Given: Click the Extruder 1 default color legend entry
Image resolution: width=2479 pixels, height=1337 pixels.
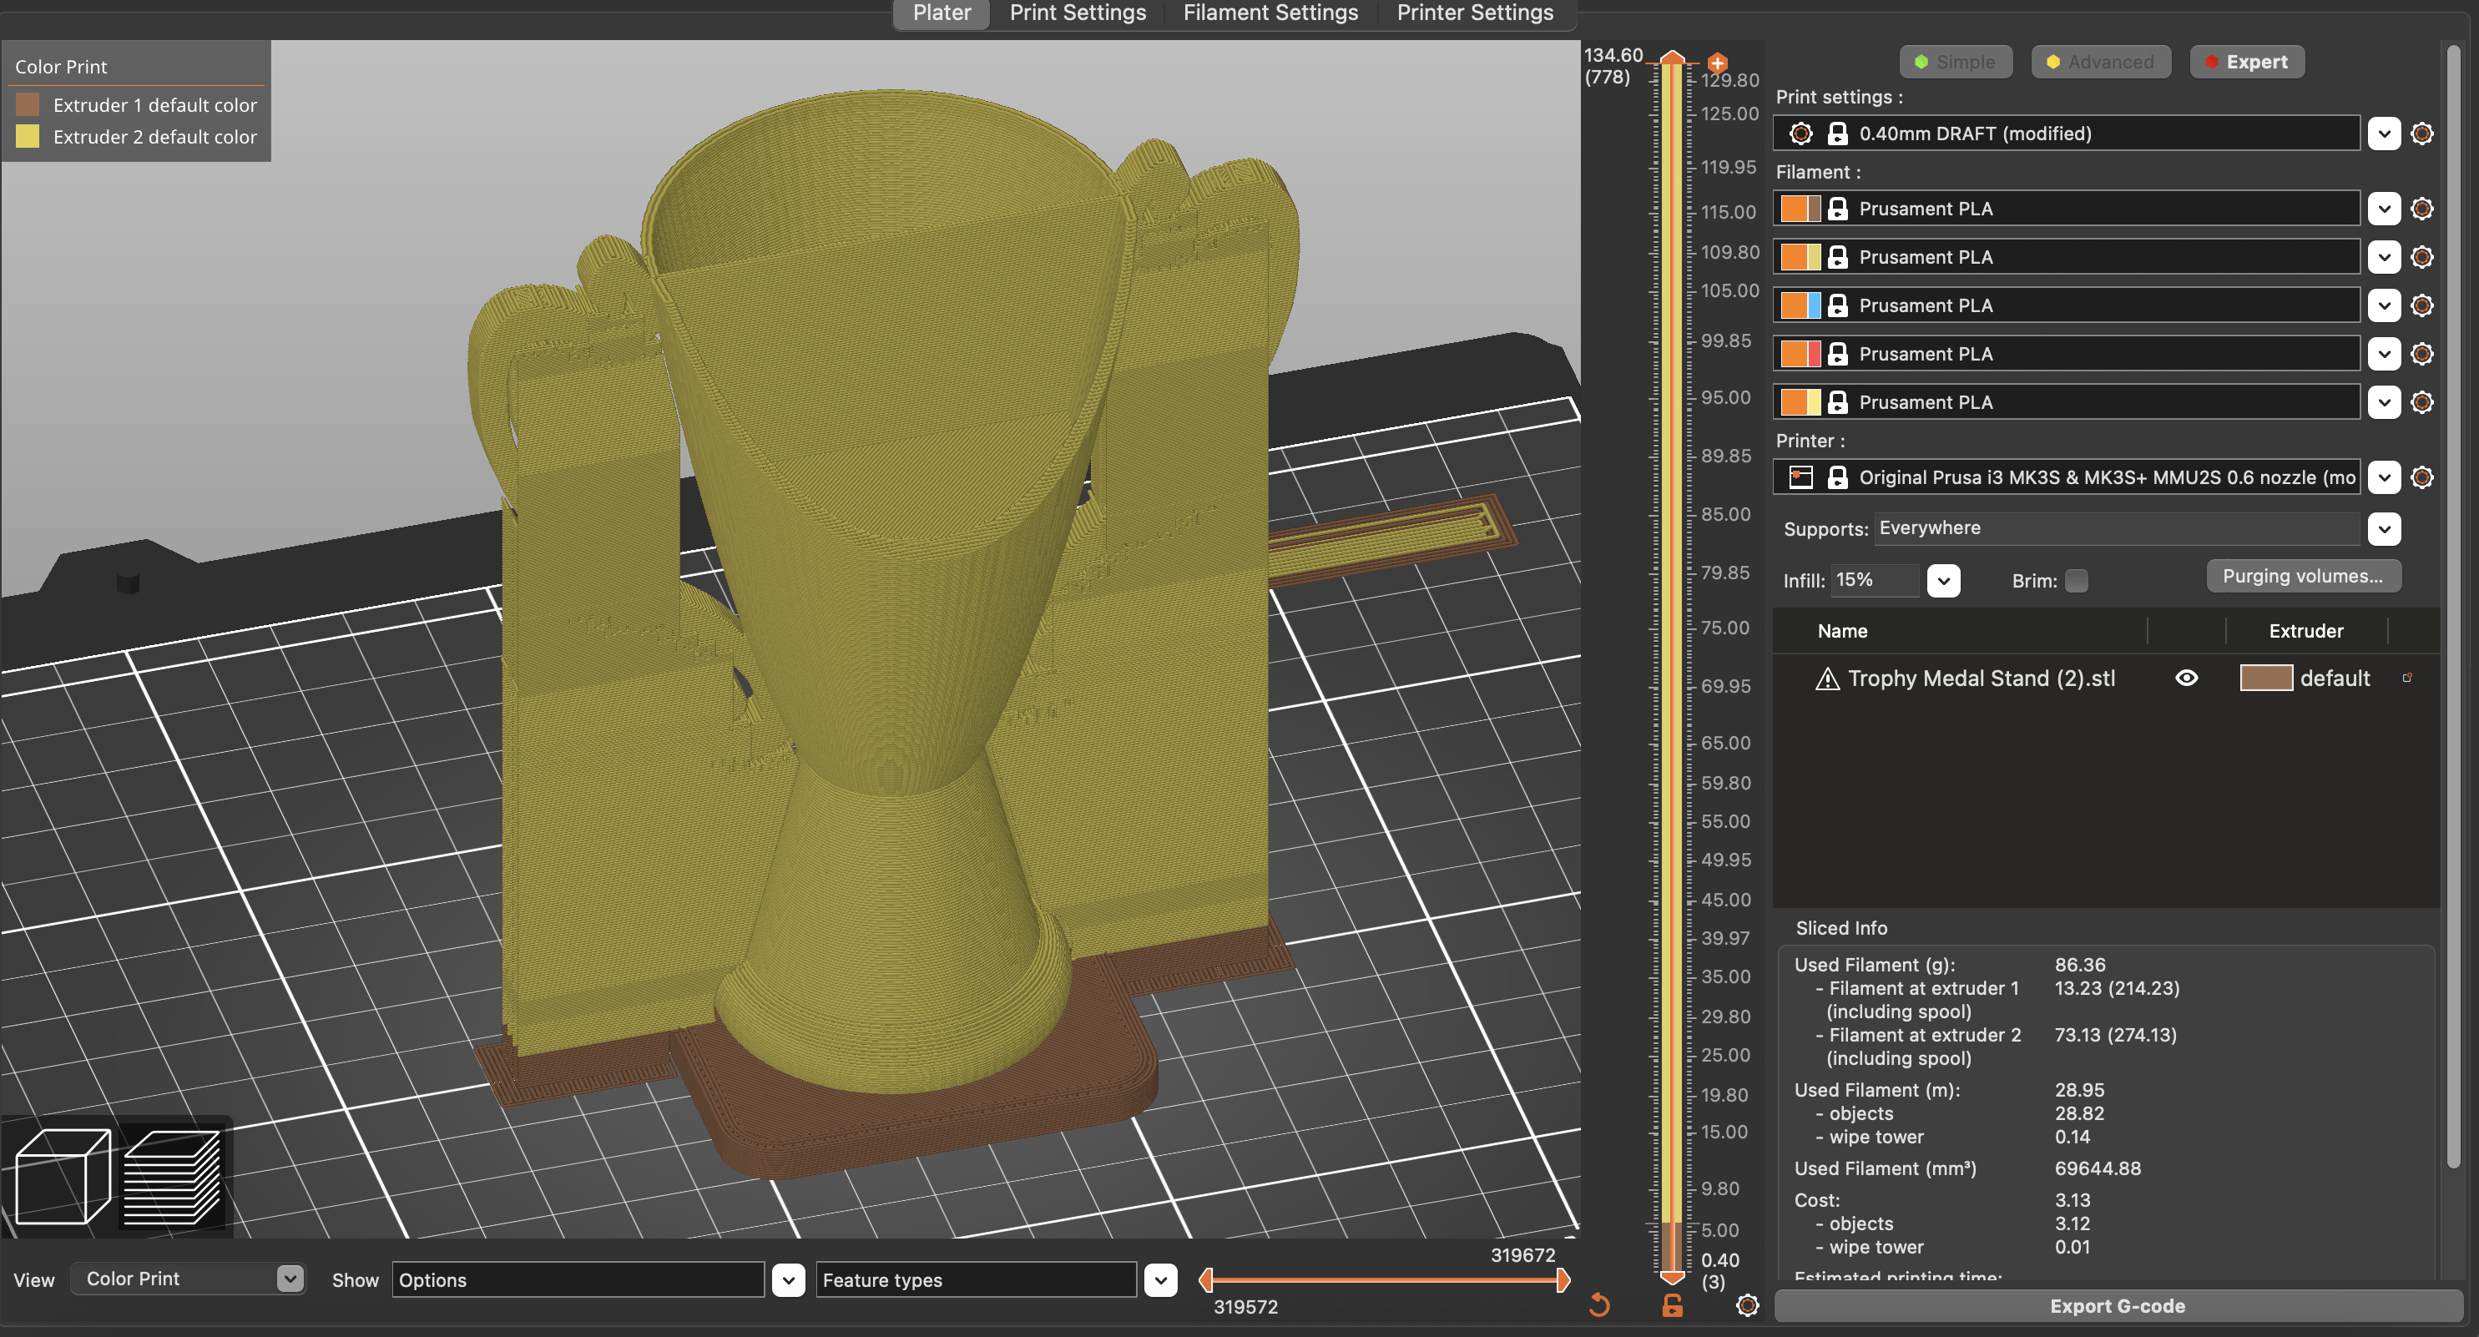Looking at the screenshot, I should tap(137, 105).
